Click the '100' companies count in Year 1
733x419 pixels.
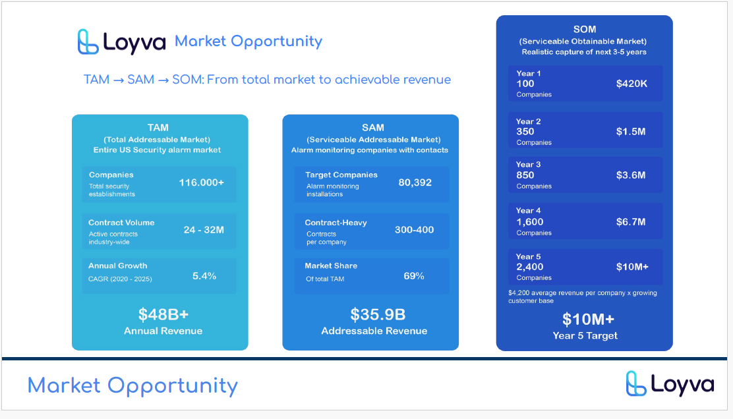525,84
